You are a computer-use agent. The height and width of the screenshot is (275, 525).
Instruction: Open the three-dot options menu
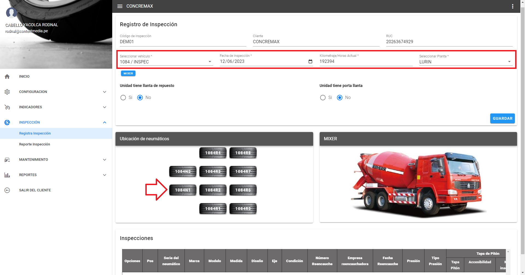click(512, 6)
